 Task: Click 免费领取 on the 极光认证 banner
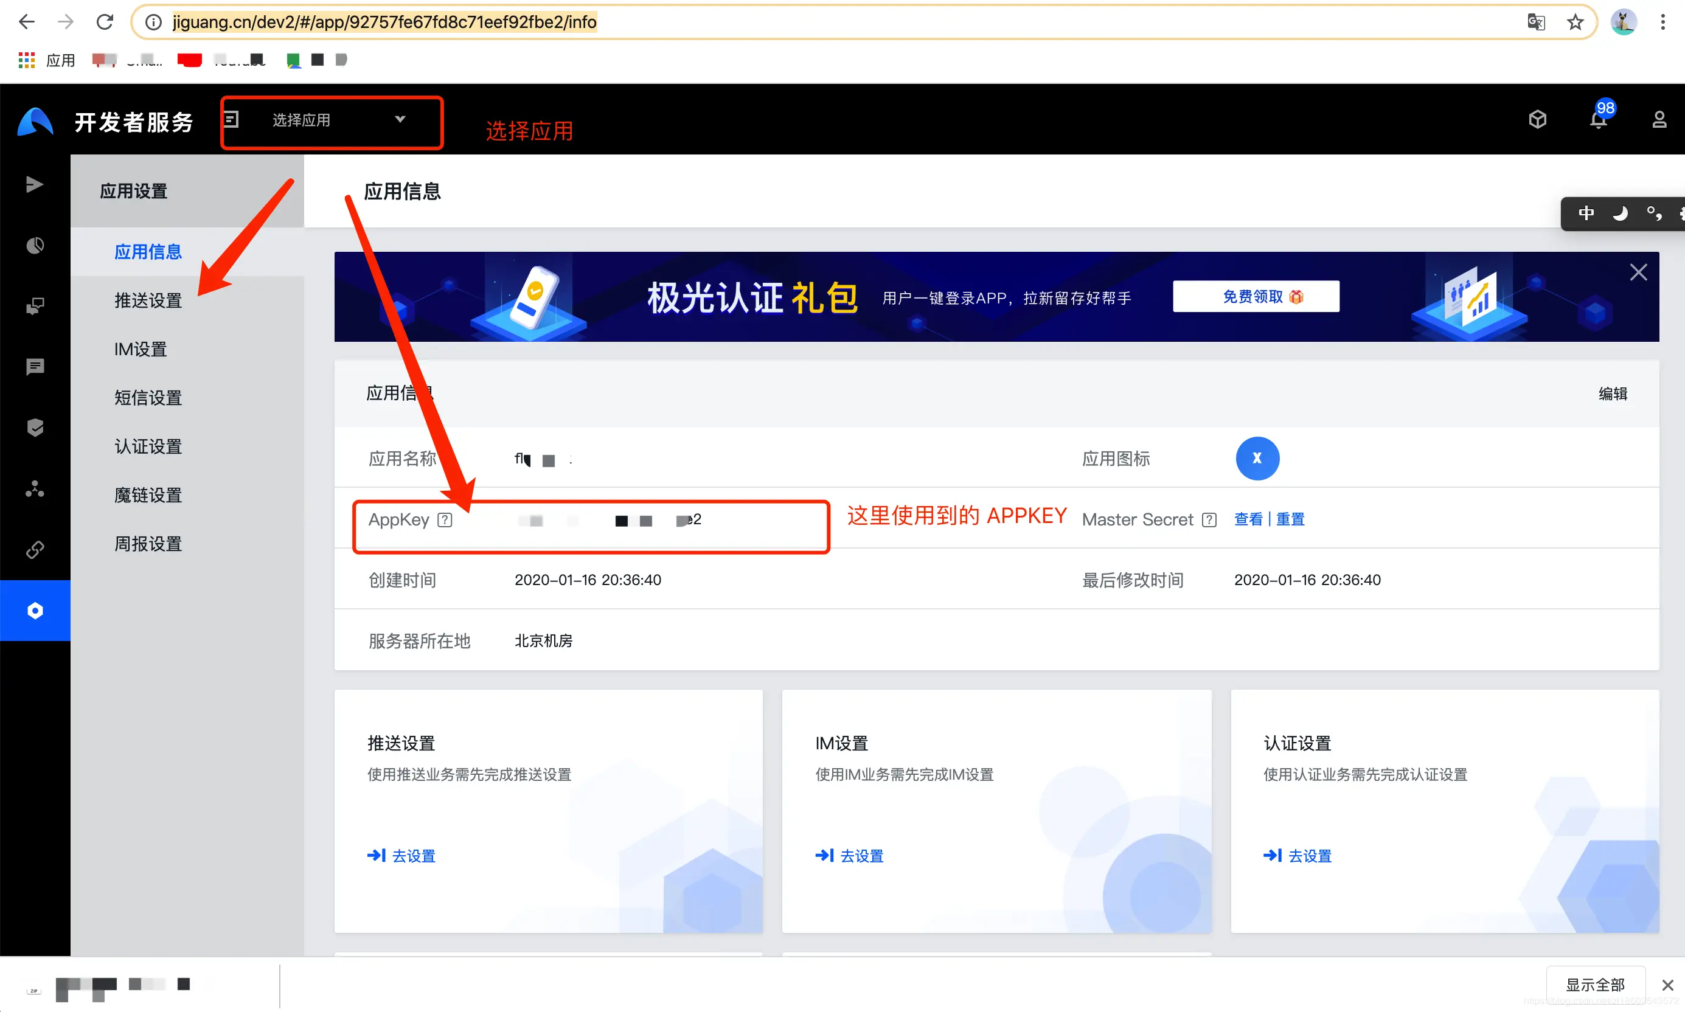(1255, 296)
